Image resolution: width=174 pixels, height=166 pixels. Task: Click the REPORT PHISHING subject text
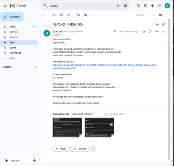click(x=68, y=24)
